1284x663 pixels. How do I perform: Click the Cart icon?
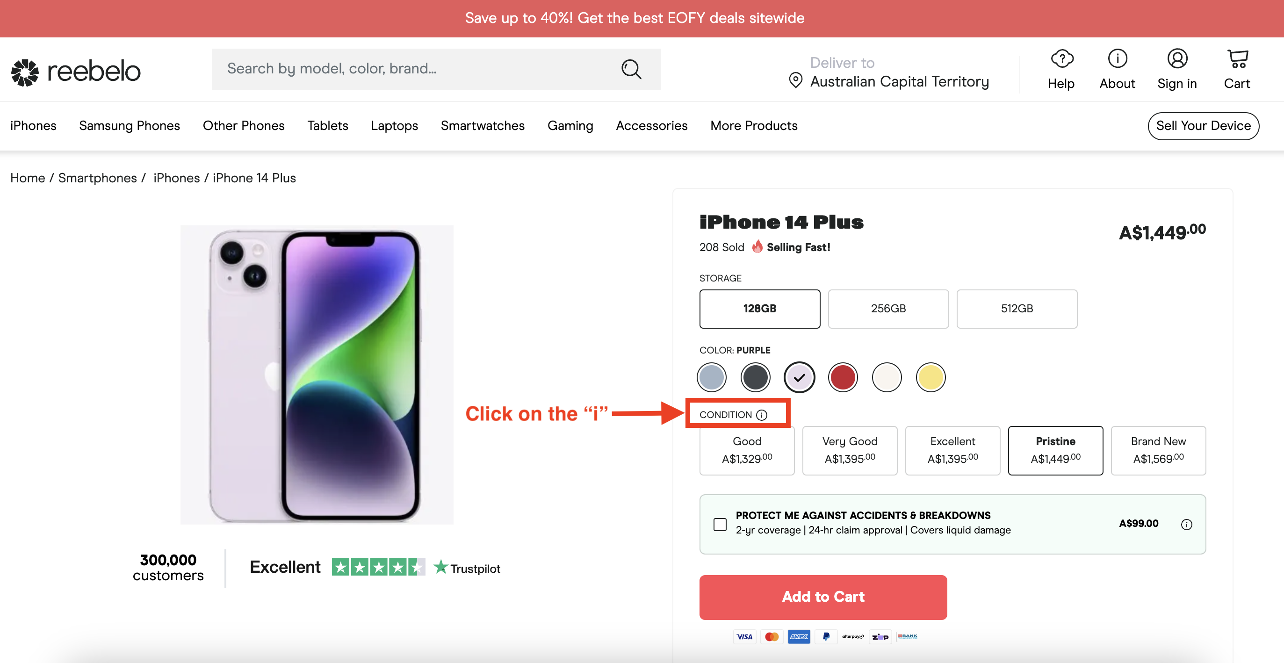pyautogui.click(x=1238, y=60)
